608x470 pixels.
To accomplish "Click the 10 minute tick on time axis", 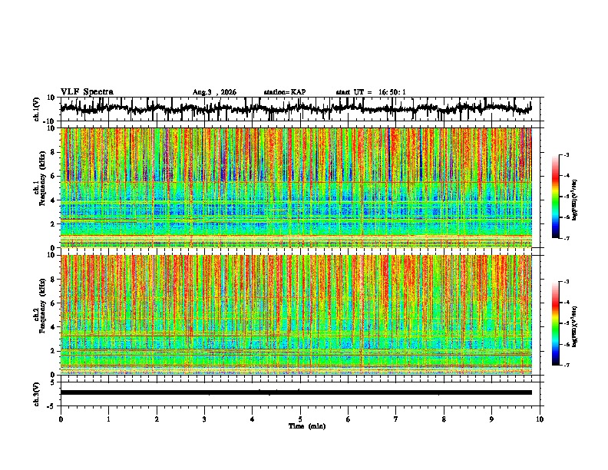I will pyautogui.click(x=540, y=419).
